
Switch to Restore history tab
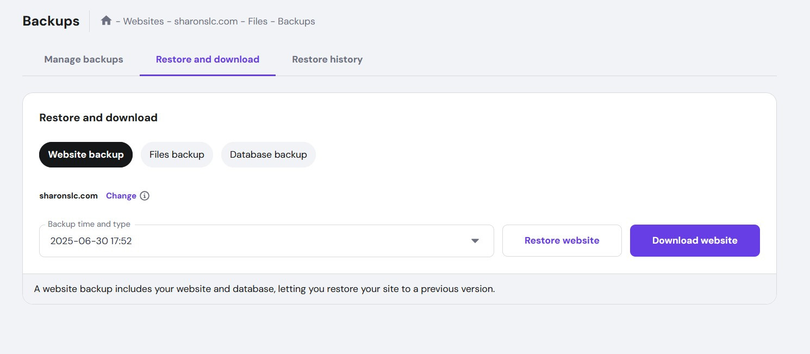327,59
